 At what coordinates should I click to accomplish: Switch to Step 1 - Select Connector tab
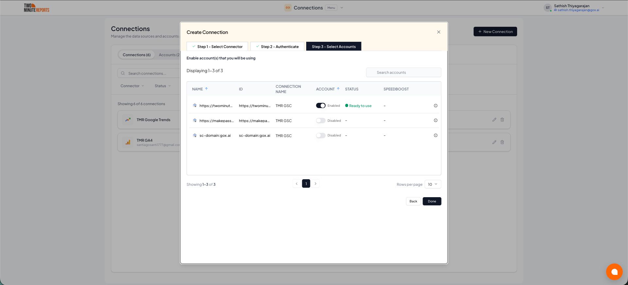pyautogui.click(x=217, y=47)
